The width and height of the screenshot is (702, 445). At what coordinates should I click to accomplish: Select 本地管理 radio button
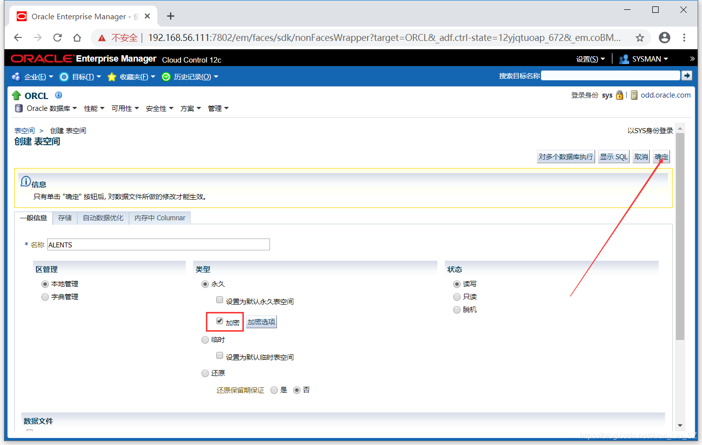pyautogui.click(x=45, y=284)
